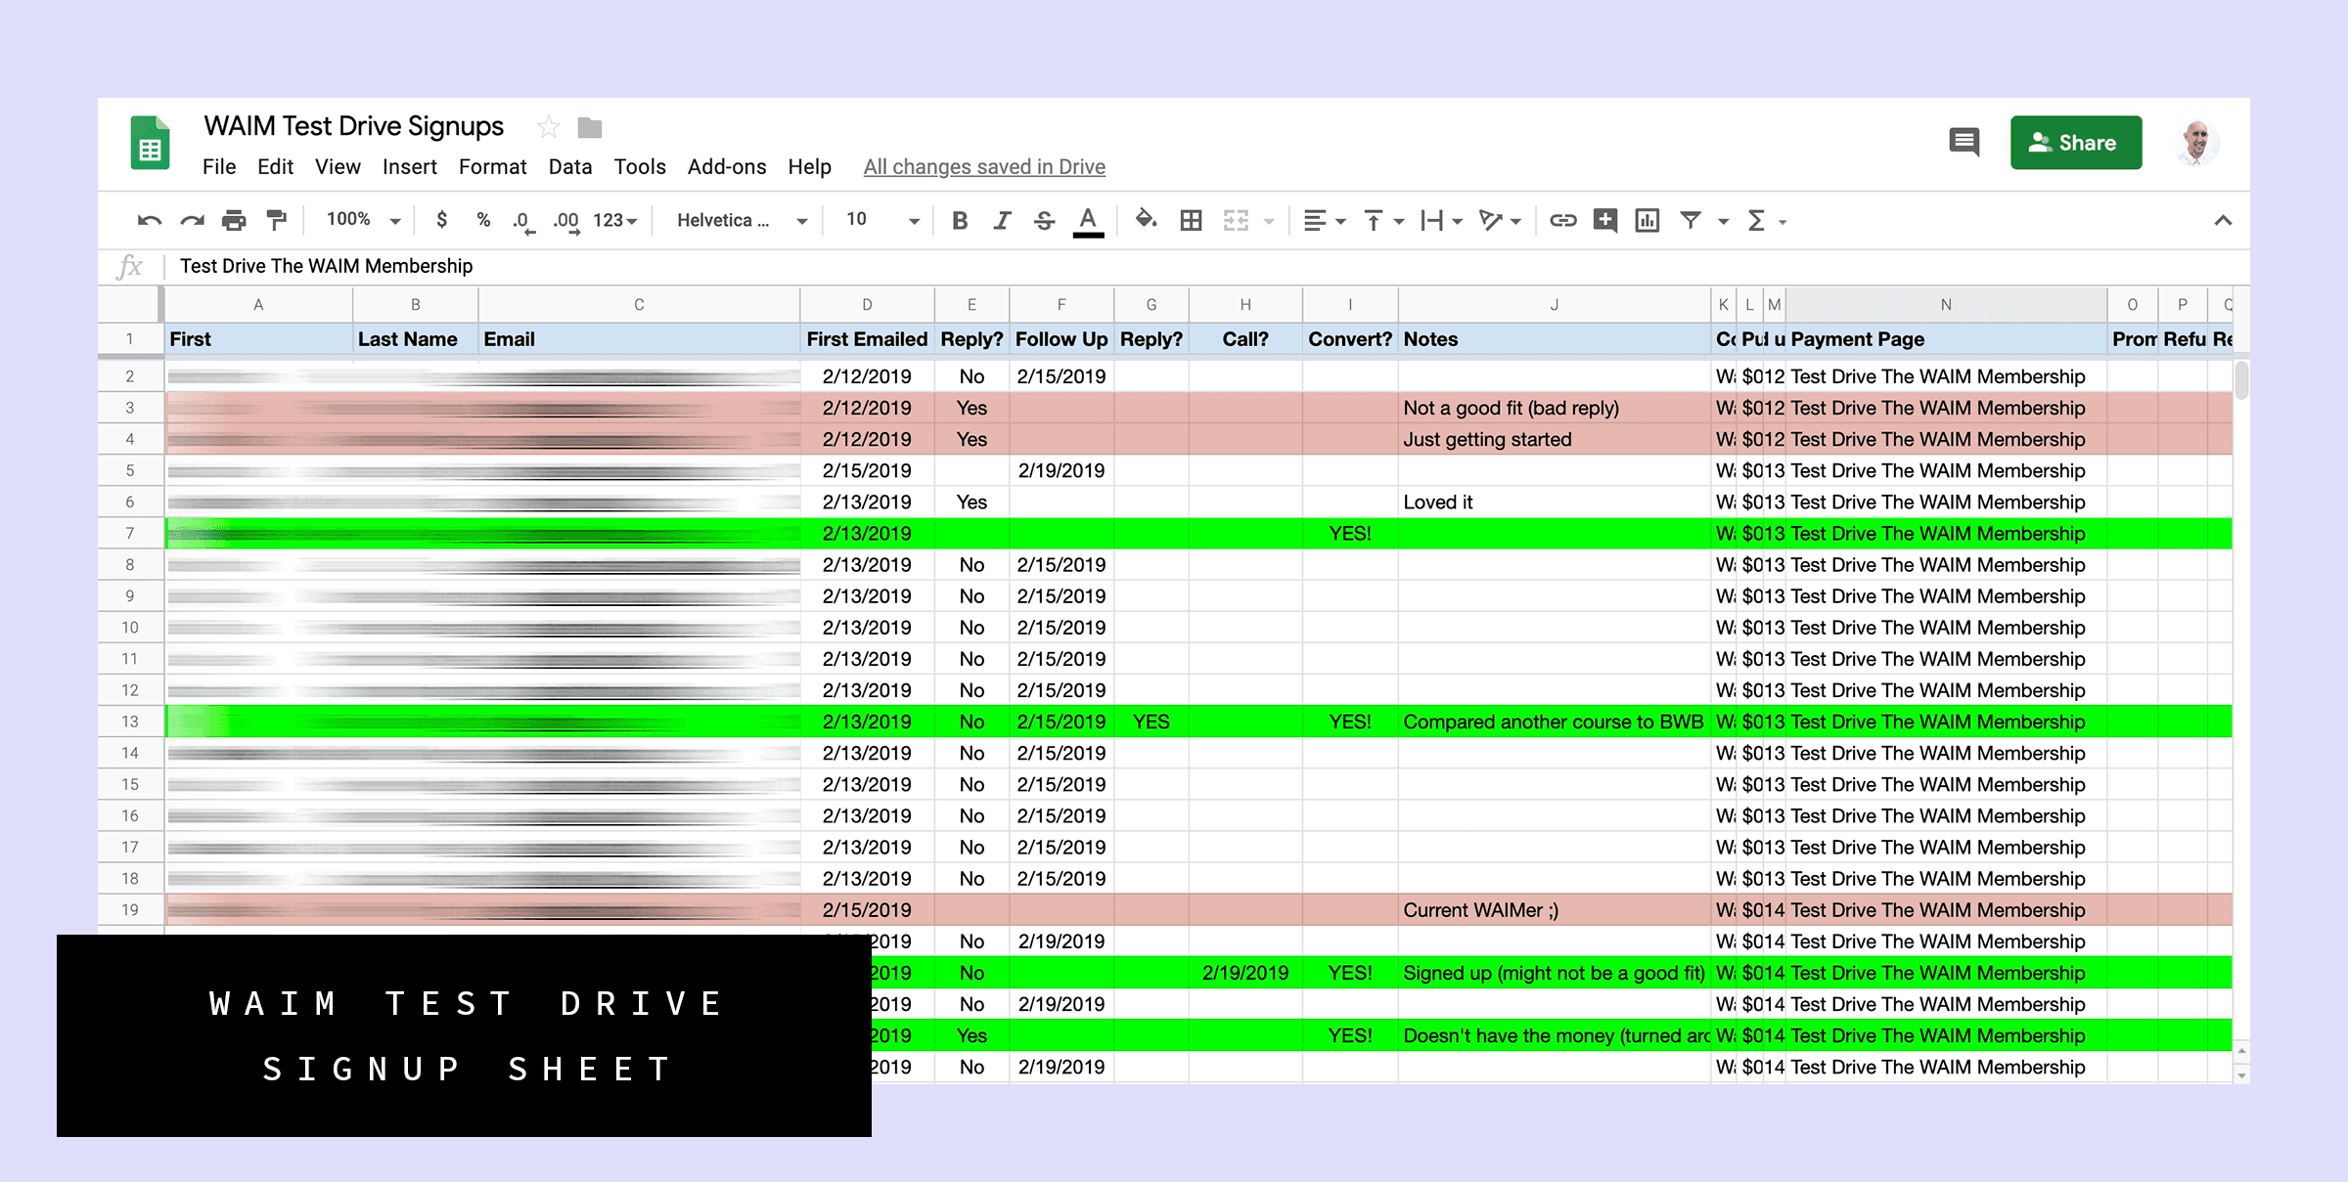Open the Add-ons menu
The height and width of the screenshot is (1182, 2348).
pyautogui.click(x=726, y=166)
